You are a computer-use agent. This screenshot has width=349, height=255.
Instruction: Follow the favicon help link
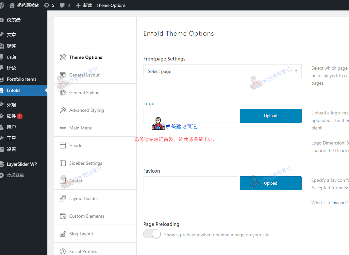339,203
